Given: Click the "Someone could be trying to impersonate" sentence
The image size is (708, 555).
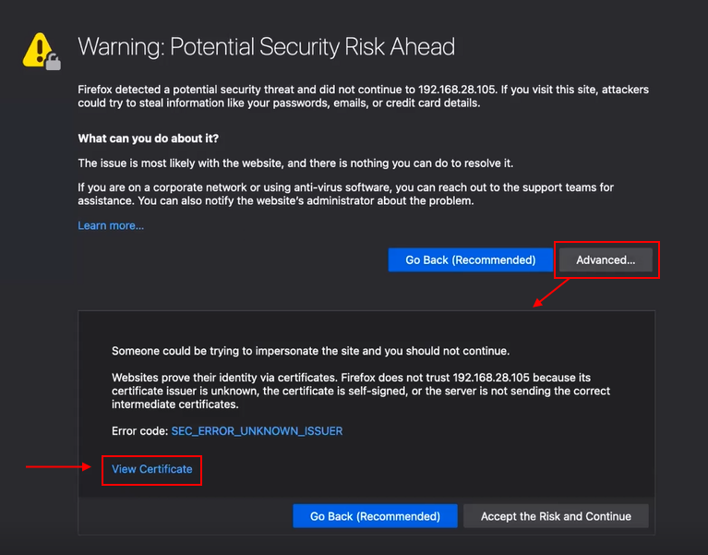Looking at the screenshot, I should [310, 351].
